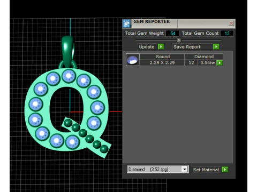
Task: Open the Diamond (3.52 spg) material dropdown
Action: point(185,169)
